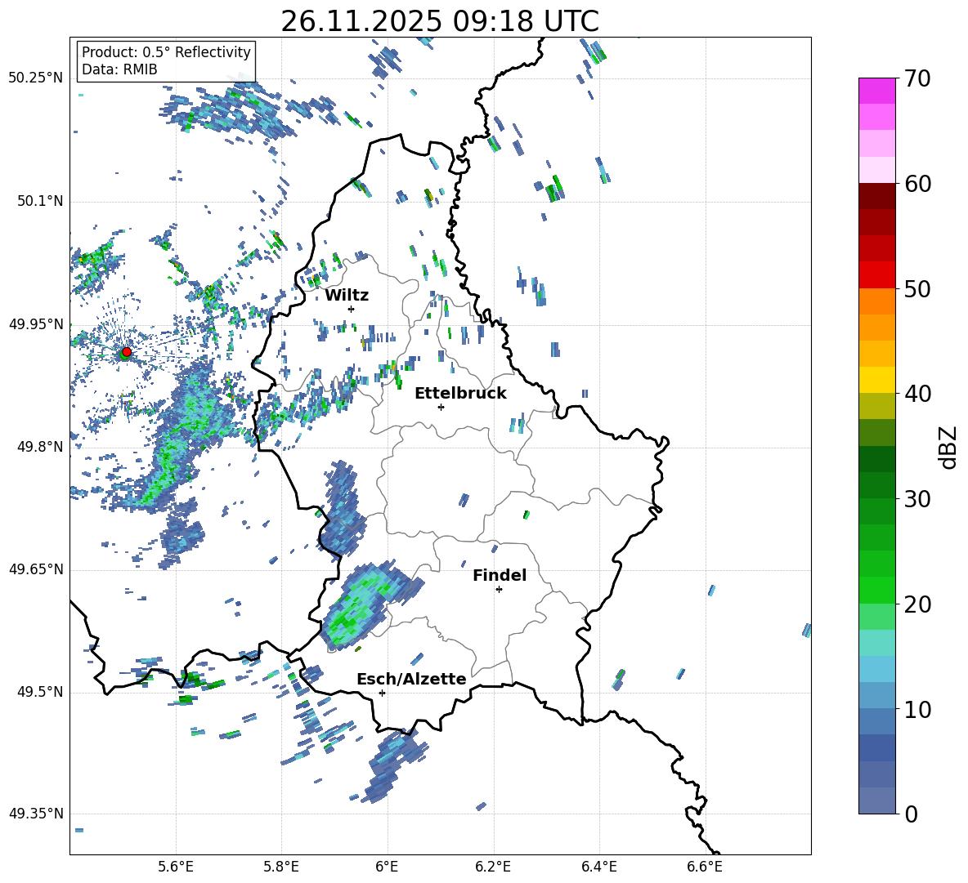The height and width of the screenshot is (883, 968).
Task: Pick the yellow swatch just above 40 dBZ
Action: click(877, 380)
